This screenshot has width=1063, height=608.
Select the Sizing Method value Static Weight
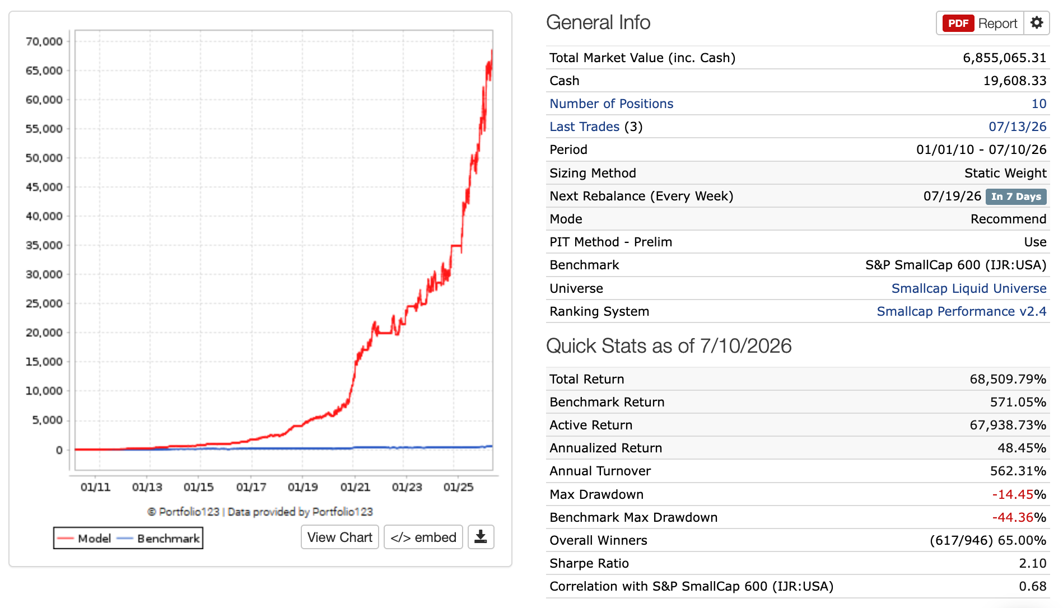(x=1005, y=173)
